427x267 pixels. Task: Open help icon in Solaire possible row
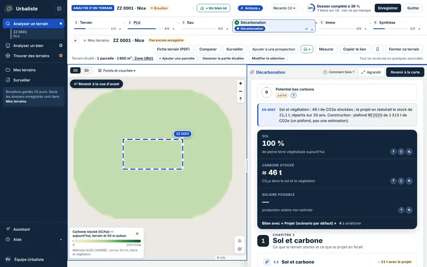click(401, 210)
